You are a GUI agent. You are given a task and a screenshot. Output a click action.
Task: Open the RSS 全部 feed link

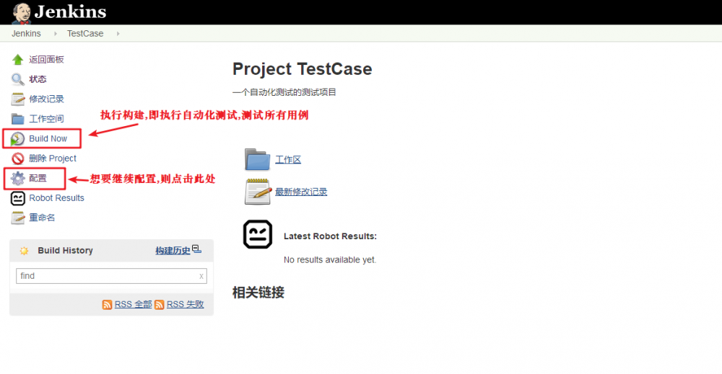133,304
